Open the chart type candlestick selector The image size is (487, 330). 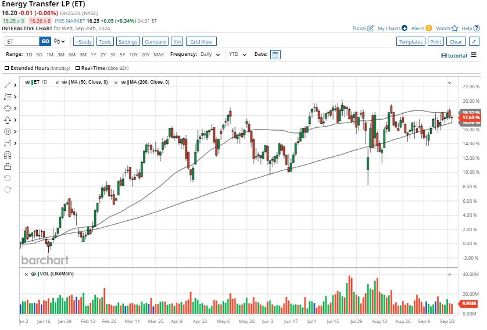click(x=59, y=41)
